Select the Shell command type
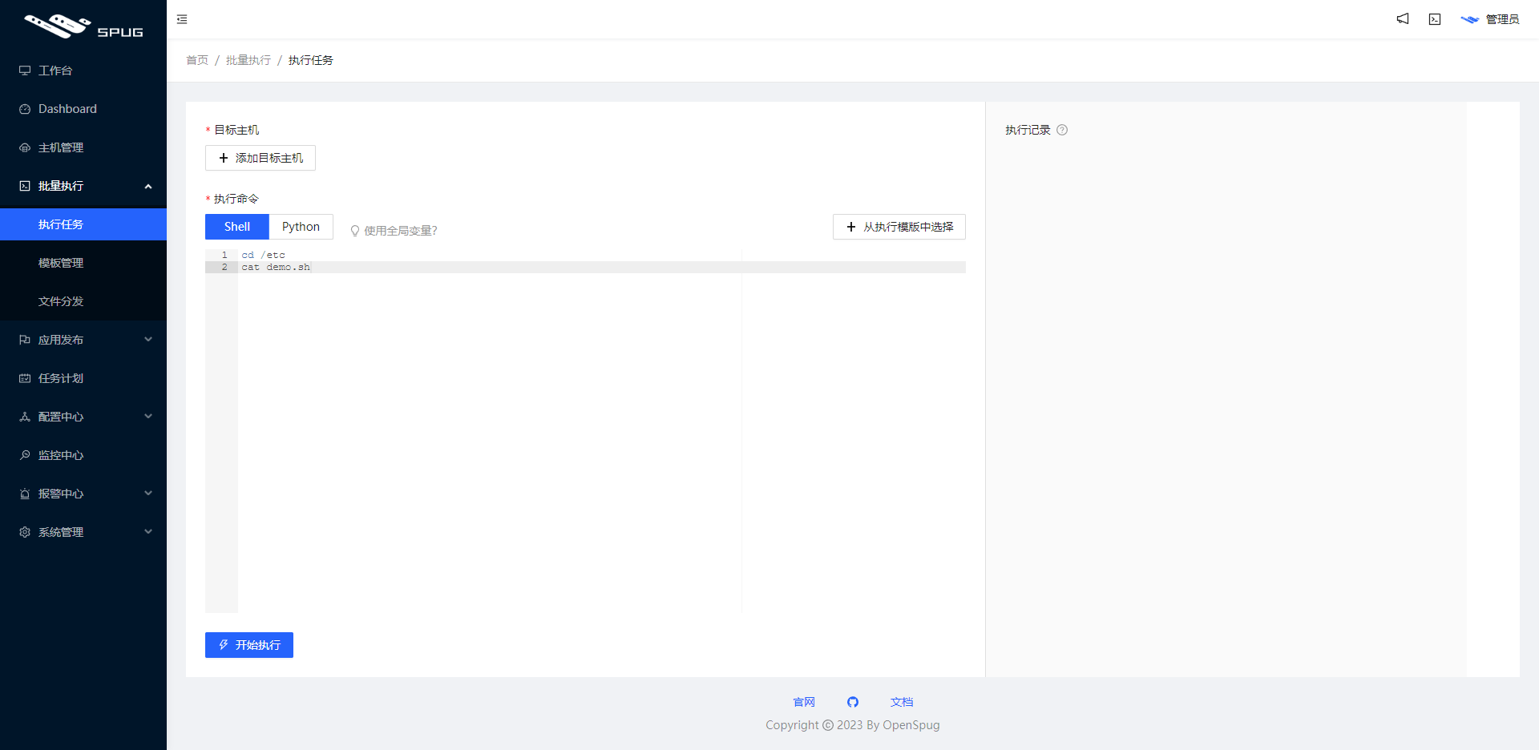Screen dimensions: 1539x750 237,227
